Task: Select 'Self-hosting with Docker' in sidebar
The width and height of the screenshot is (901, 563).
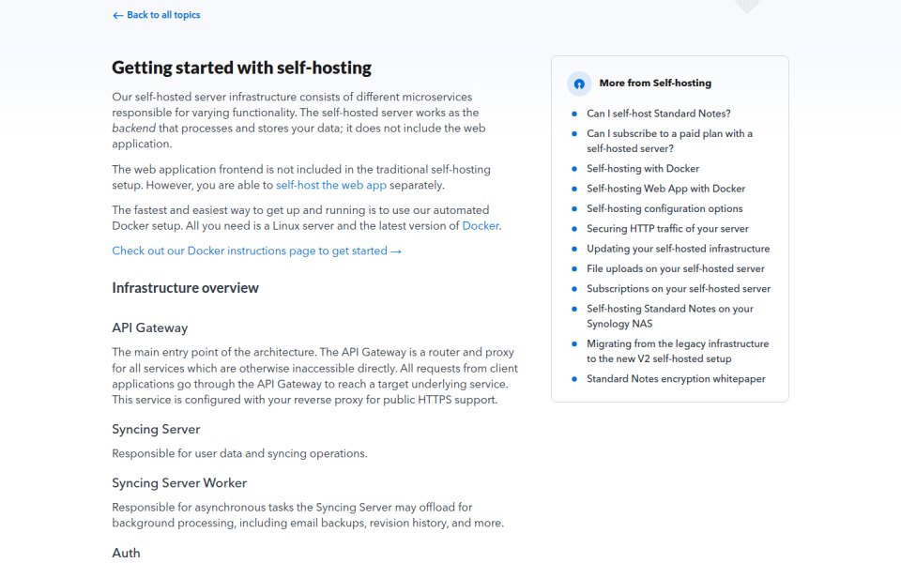Action: pyautogui.click(x=643, y=168)
